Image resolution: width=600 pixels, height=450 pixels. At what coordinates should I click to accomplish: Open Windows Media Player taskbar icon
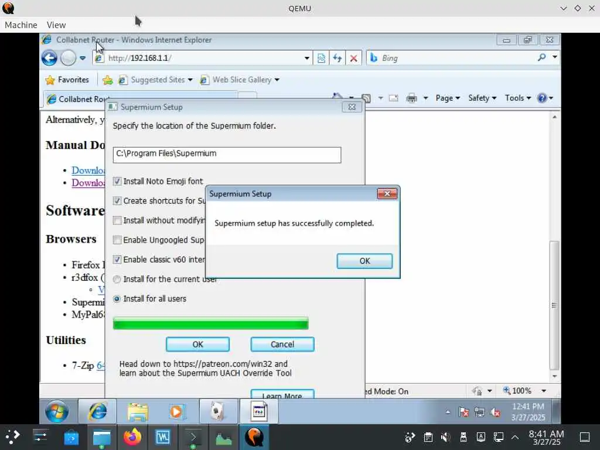(x=177, y=411)
